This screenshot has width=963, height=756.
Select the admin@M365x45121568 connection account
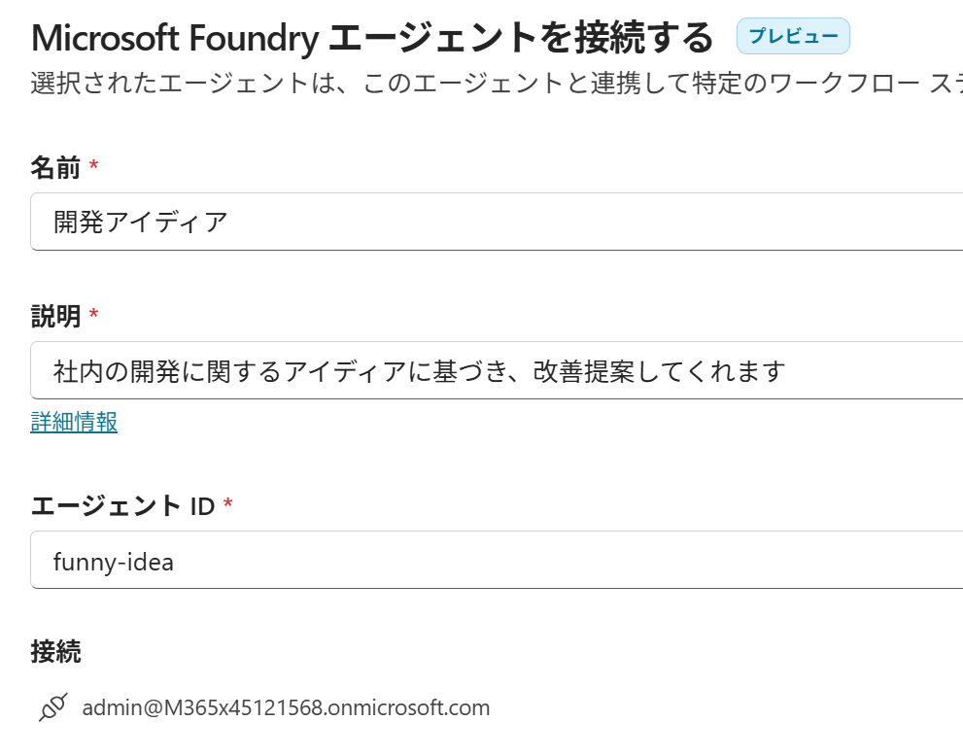pyautogui.click(x=286, y=707)
